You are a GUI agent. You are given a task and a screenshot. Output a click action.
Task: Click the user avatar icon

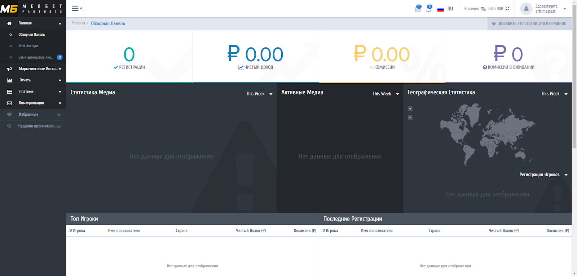point(526,9)
